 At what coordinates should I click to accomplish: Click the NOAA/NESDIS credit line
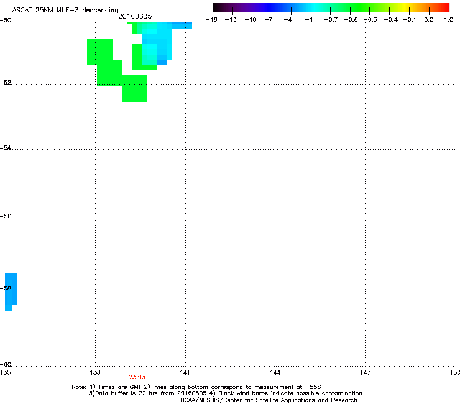pos(269,400)
